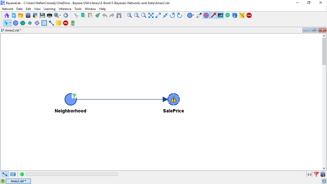Open the search magnifier tool

(x=56, y=15)
